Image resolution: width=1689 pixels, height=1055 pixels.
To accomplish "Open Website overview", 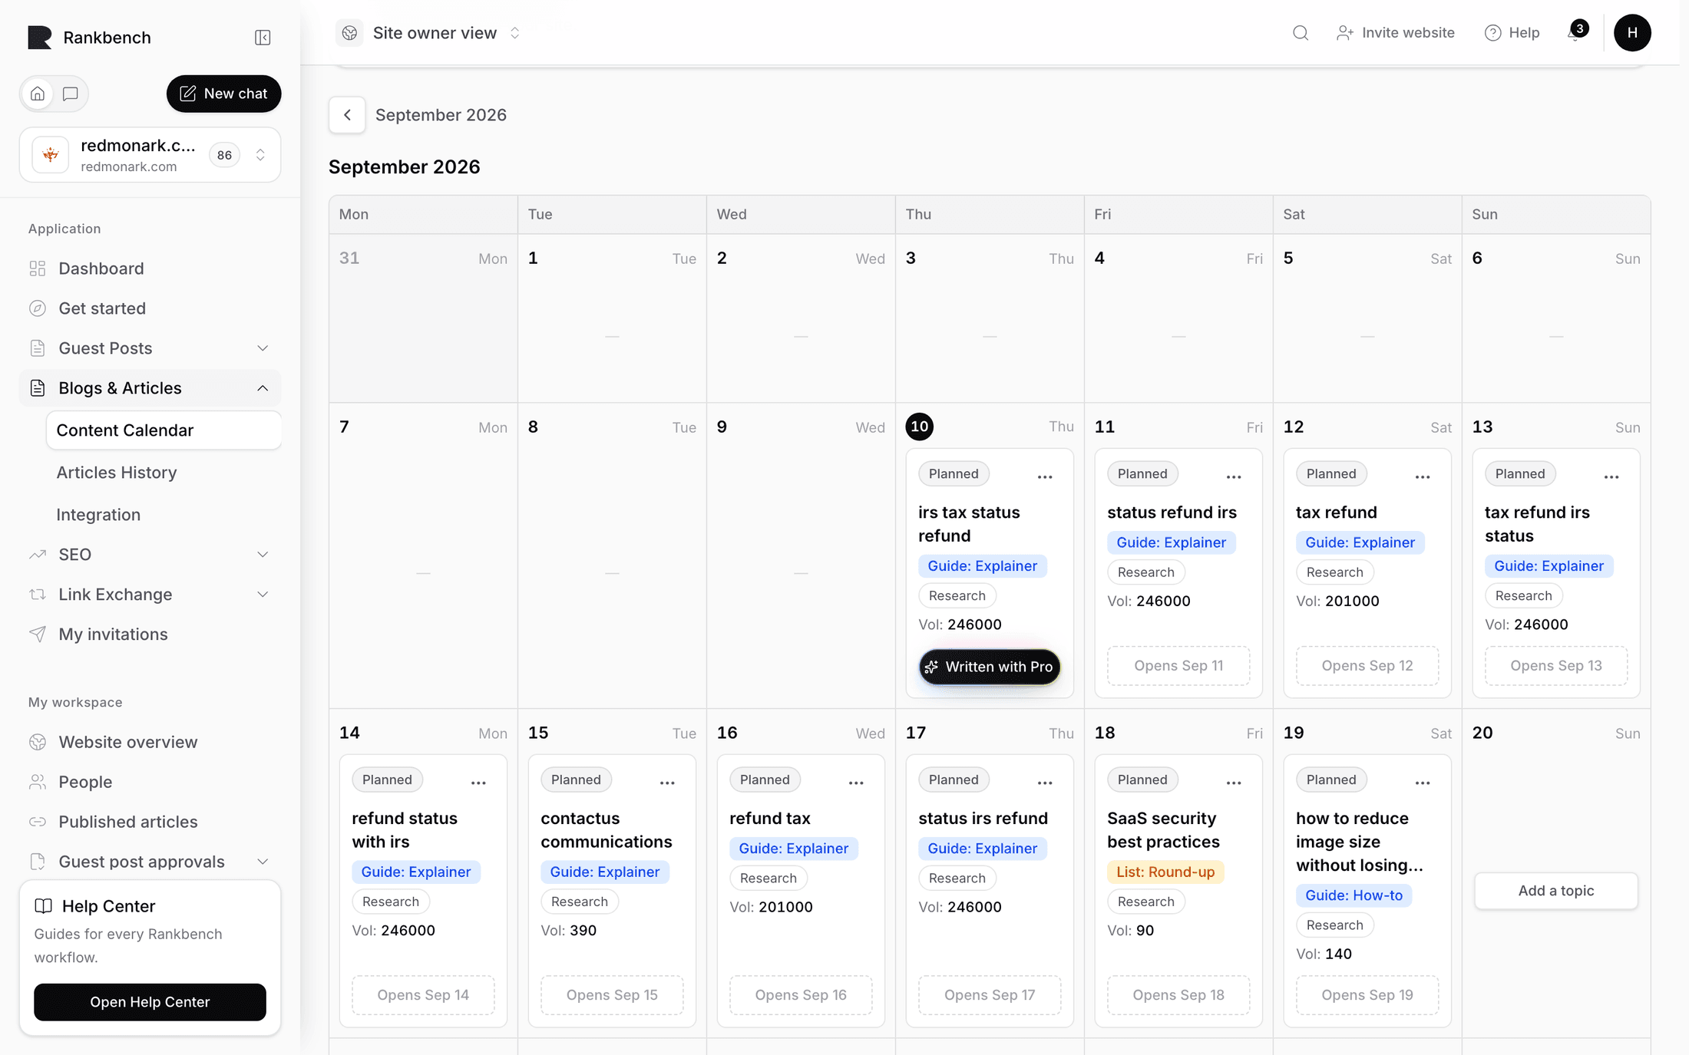I will 150,742.
